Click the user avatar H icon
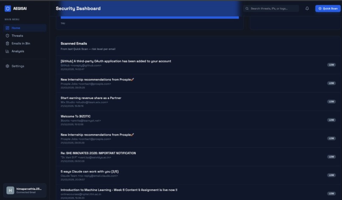Screen dimensions: 342x200 click(x=10, y=190)
